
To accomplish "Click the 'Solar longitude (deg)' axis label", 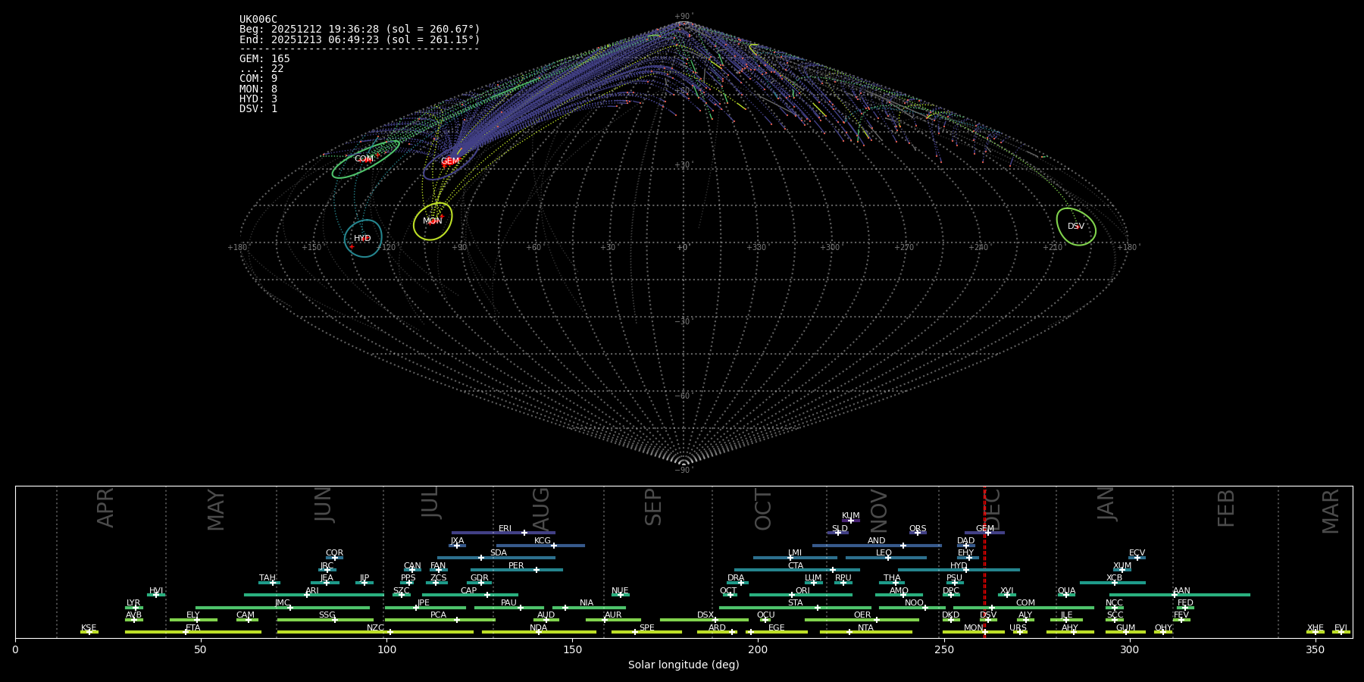I will pos(684,665).
